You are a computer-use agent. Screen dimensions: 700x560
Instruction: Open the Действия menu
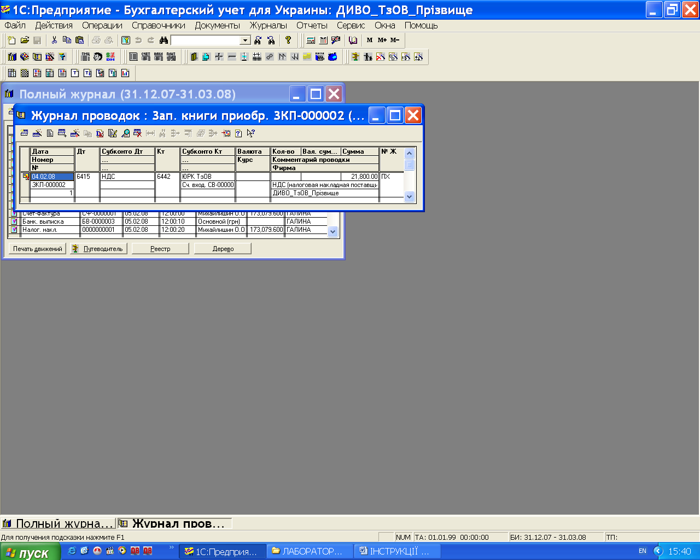(x=54, y=25)
